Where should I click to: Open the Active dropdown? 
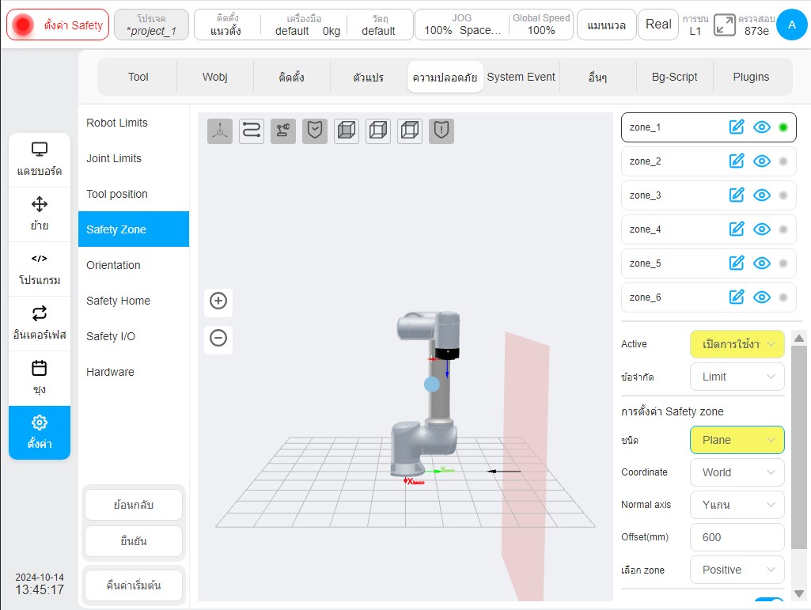[737, 344]
